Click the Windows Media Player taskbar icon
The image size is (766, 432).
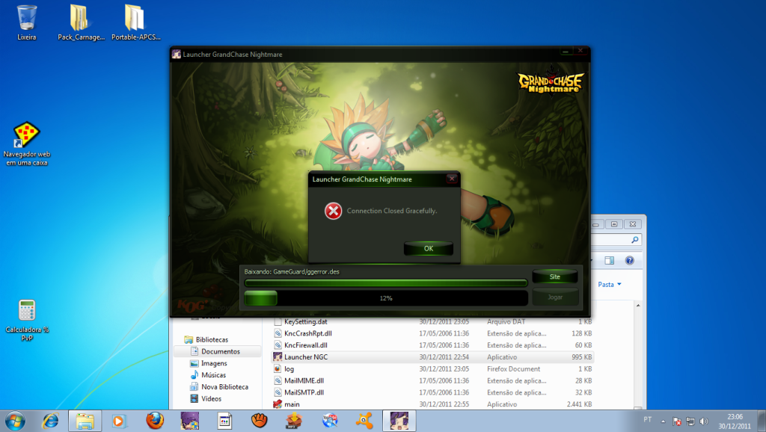point(120,420)
